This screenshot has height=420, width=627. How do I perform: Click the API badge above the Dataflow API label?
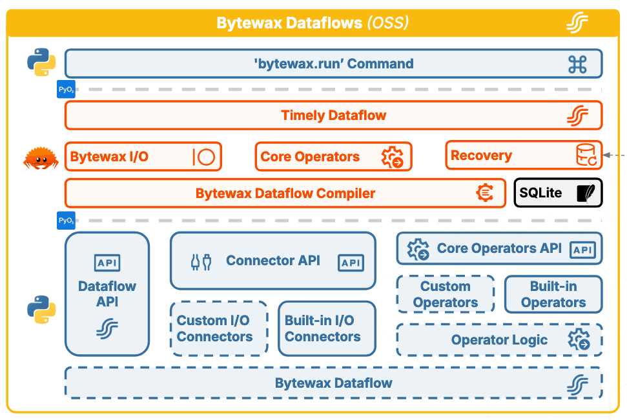(107, 263)
